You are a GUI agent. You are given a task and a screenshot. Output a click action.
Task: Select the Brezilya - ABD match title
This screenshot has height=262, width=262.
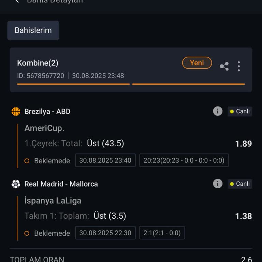point(47,112)
